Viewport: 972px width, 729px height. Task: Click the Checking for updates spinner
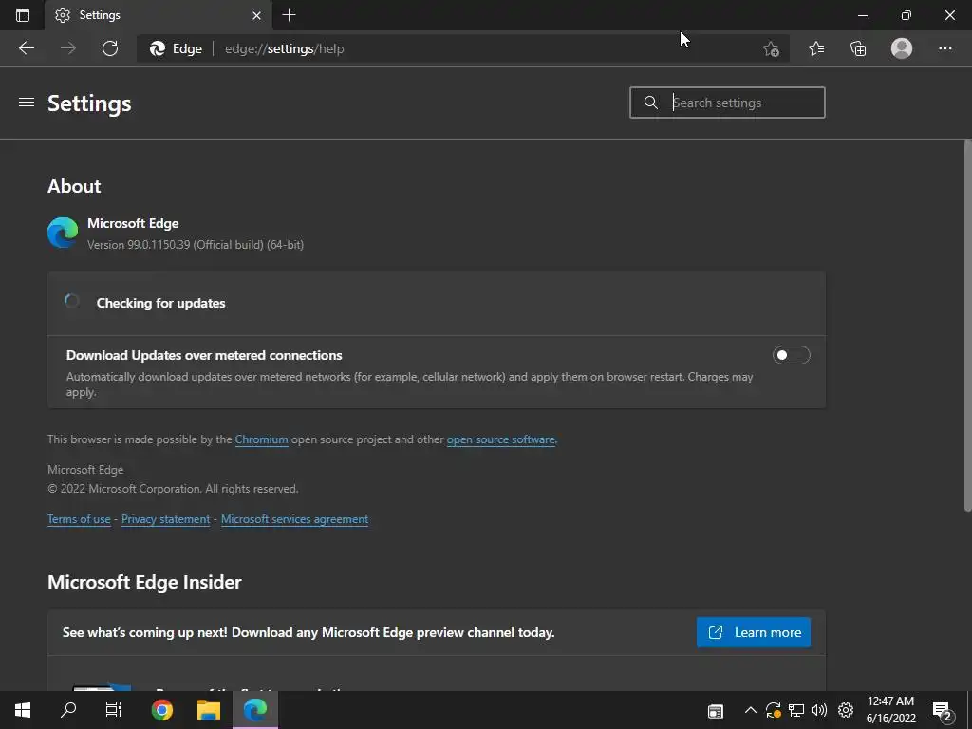click(x=72, y=301)
